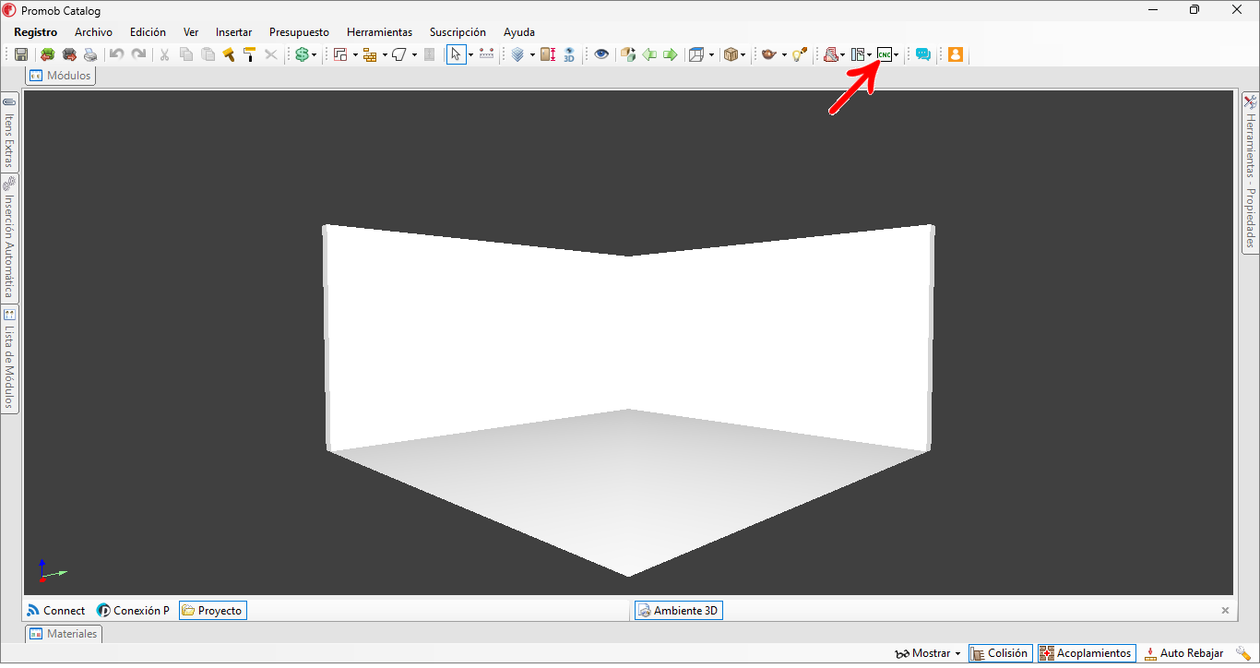This screenshot has width=1260, height=668.
Task: Click the green import arrows icon
Action: (47, 54)
